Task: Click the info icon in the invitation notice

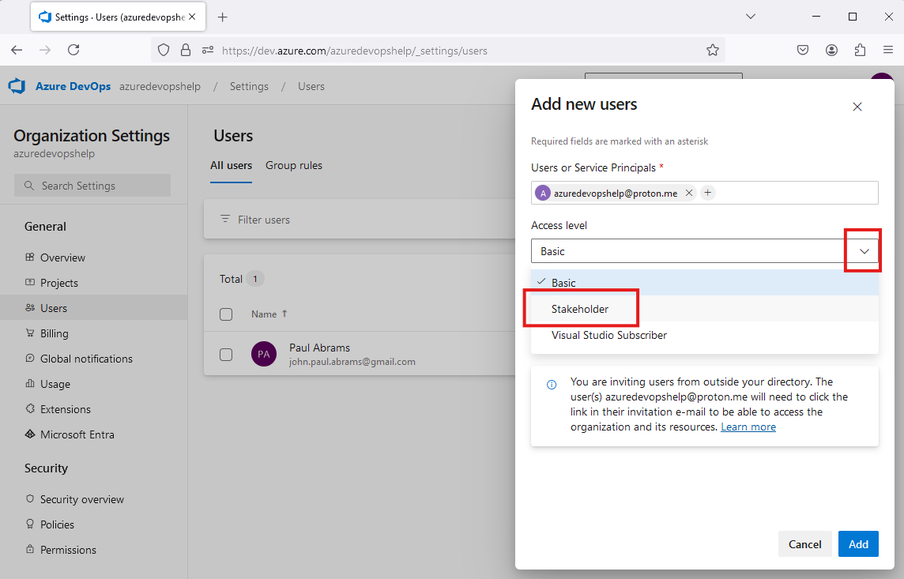Action: click(552, 385)
